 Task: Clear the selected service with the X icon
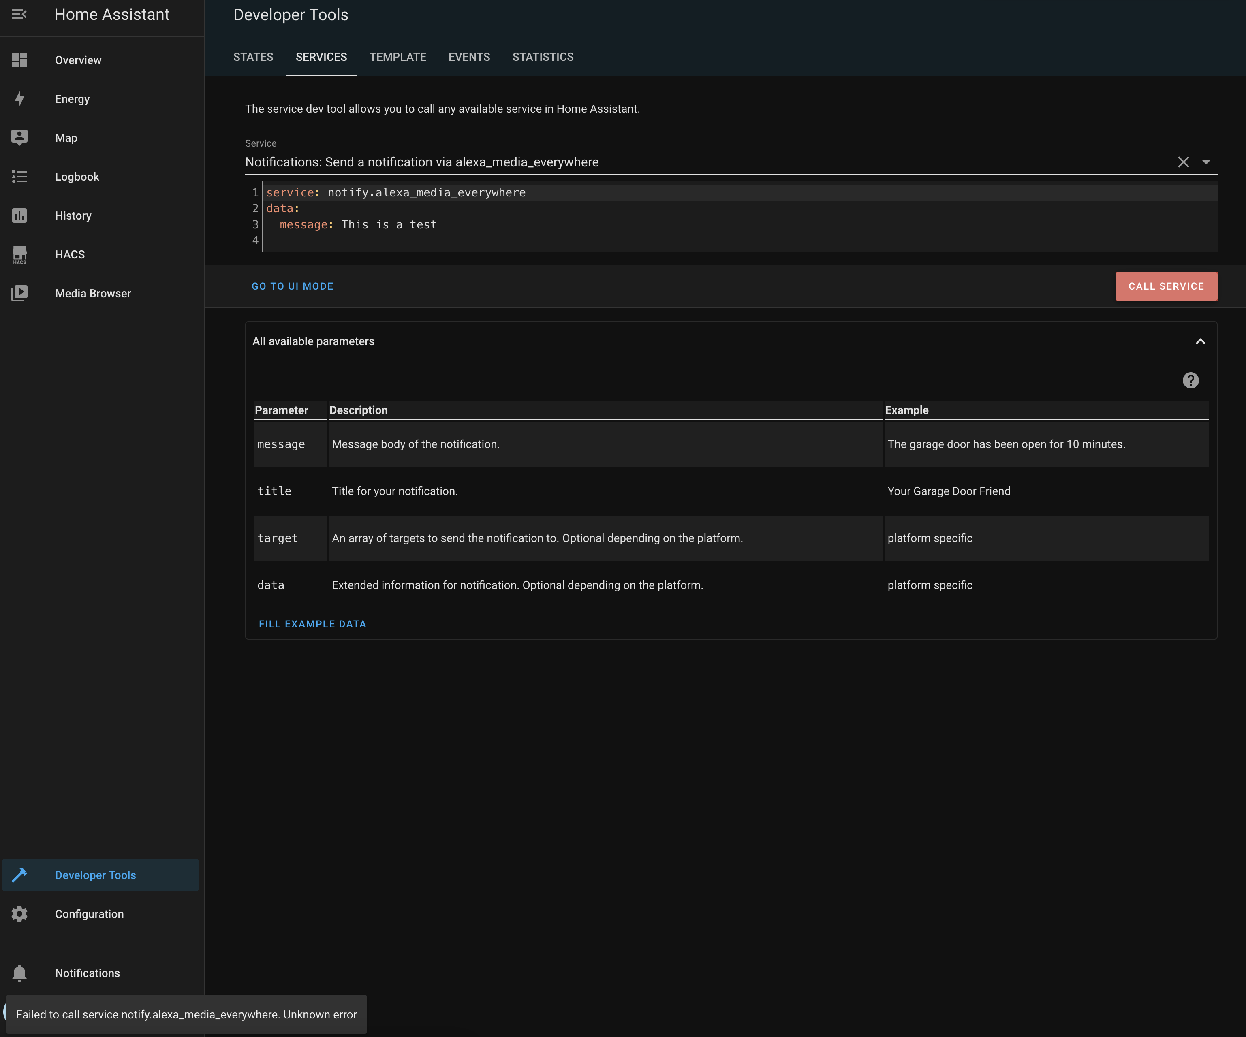[1184, 161]
